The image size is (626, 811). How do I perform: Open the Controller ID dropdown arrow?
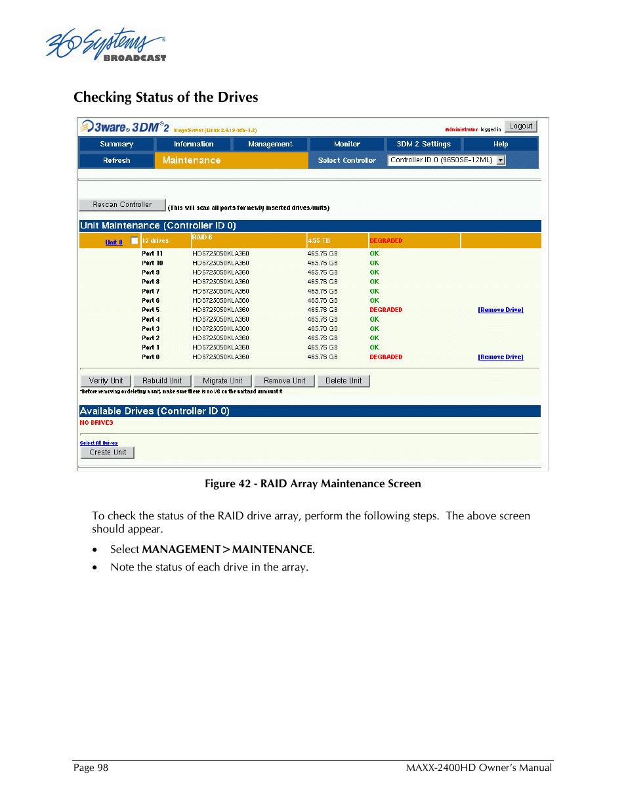[x=501, y=160]
